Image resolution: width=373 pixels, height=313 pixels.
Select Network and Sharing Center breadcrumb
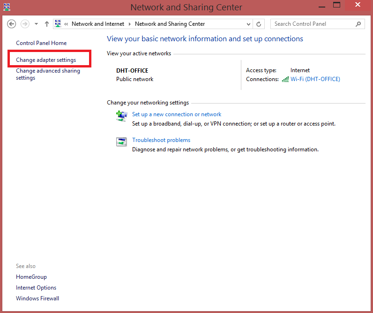point(170,24)
